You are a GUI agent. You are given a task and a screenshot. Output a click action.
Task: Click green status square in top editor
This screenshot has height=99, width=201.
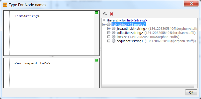coord(97,13)
